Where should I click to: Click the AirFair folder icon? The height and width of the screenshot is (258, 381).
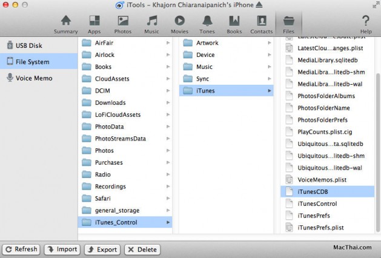87,43
